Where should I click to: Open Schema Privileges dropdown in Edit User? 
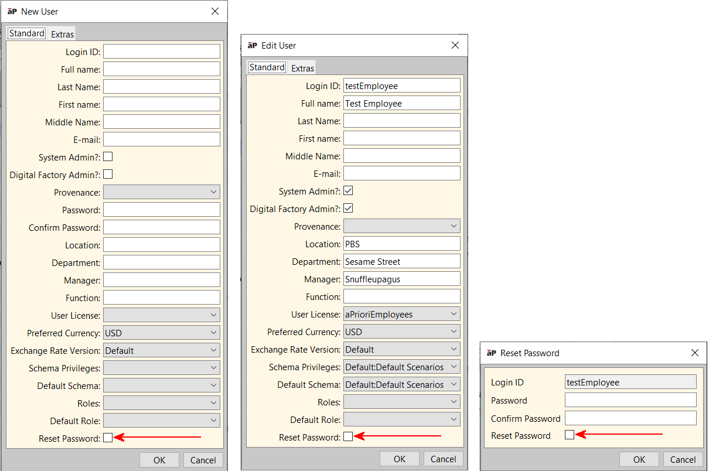click(401, 367)
